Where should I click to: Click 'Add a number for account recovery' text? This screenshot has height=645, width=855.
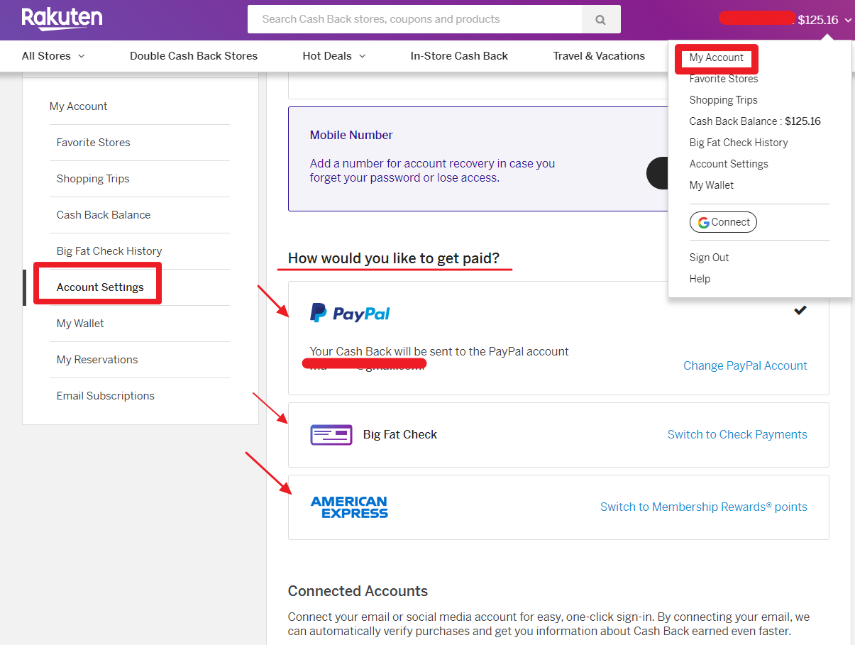(432, 170)
